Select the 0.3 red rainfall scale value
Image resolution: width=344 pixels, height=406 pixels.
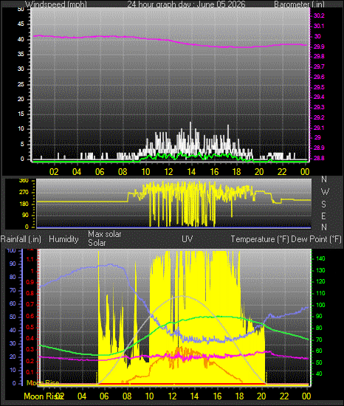[x=30, y=350]
